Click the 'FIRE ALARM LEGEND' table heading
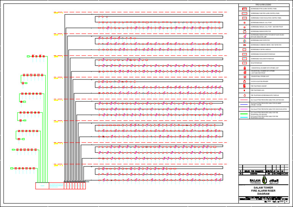The width and height of the screenshot is (293, 207). click(x=263, y=5)
